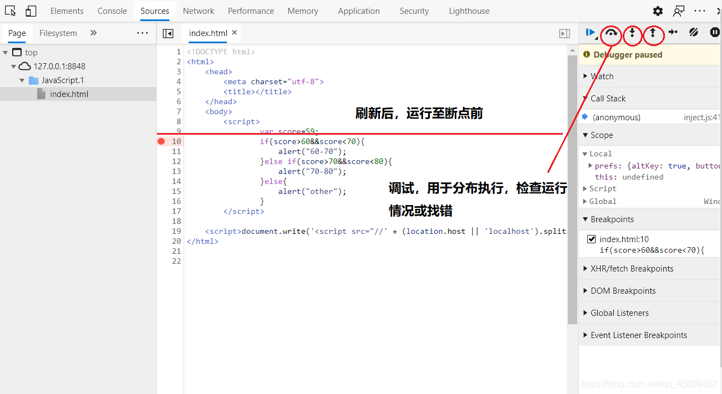
Task: Collapse the Breakpoints section
Action: click(649, 219)
